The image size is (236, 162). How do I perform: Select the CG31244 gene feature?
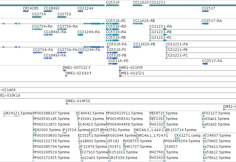click(80, 11)
